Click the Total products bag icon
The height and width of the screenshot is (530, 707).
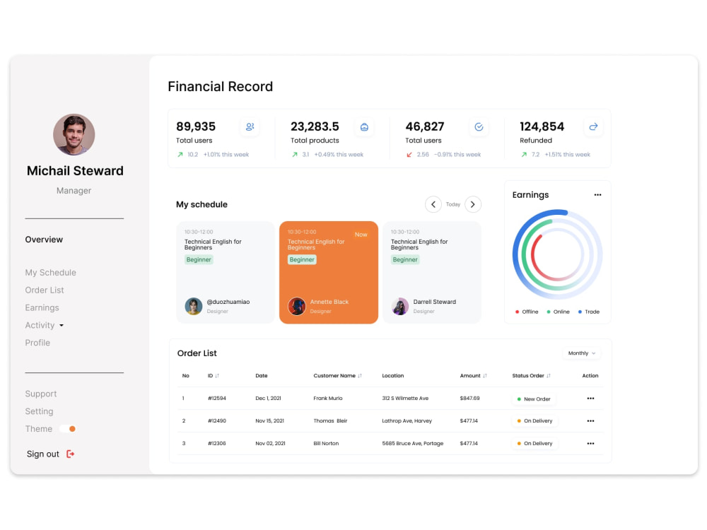(364, 127)
